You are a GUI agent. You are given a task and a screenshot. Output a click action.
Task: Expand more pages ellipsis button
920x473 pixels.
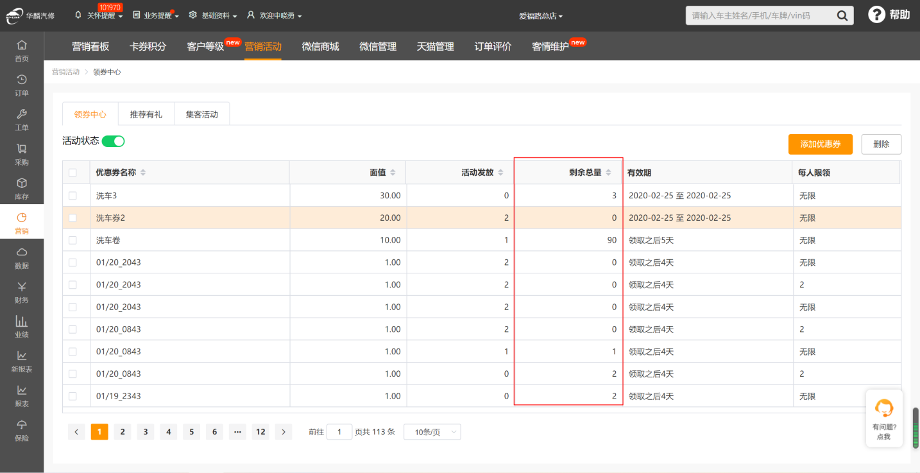[237, 432]
